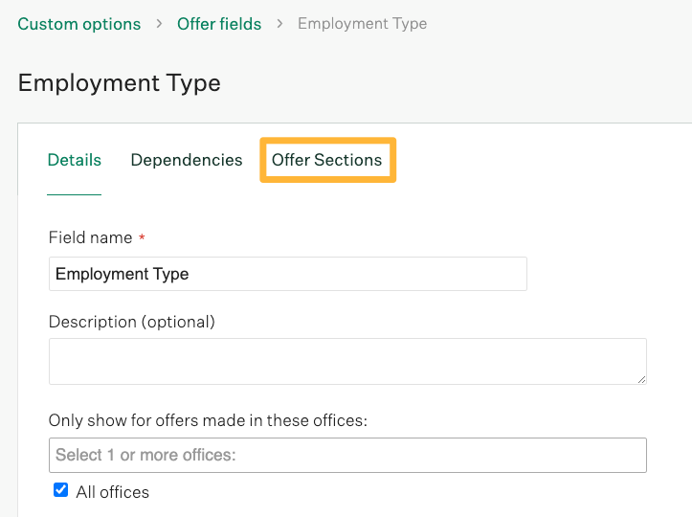Click the All offices label text
The height and width of the screenshot is (517, 692).
(x=113, y=492)
